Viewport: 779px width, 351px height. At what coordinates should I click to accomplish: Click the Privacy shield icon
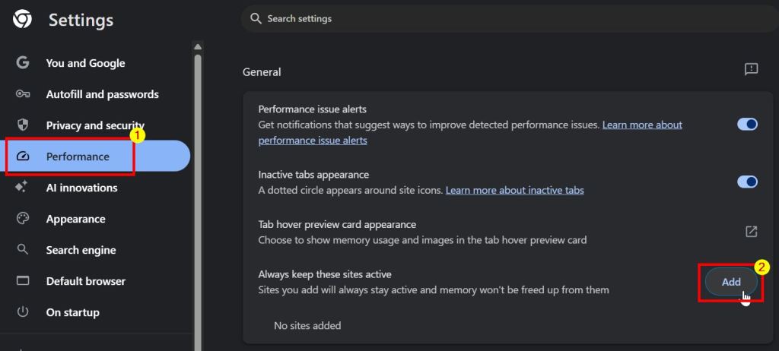pyautogui.click(x=23, y=125)
